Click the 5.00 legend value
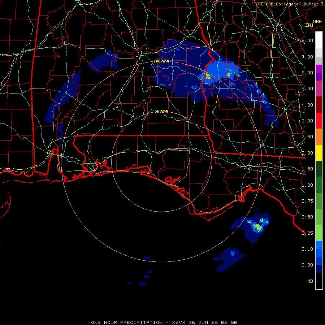 (307, 89)
